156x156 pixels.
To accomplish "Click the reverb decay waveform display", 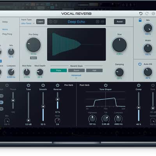I will pyautogui.click(x=76, y=44).
